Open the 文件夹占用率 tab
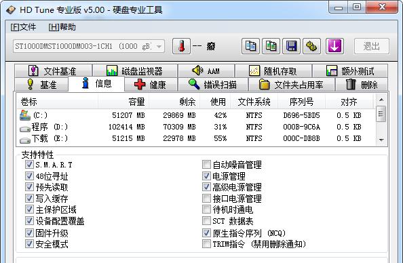403x263 pixels. point(292,84)
